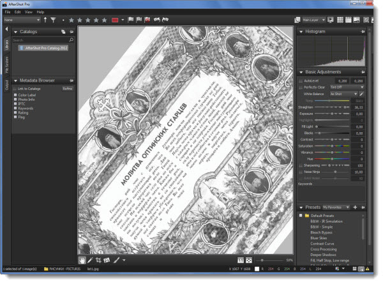Set rating to three stars
383x284 pixels.
[x=88, y=20]
